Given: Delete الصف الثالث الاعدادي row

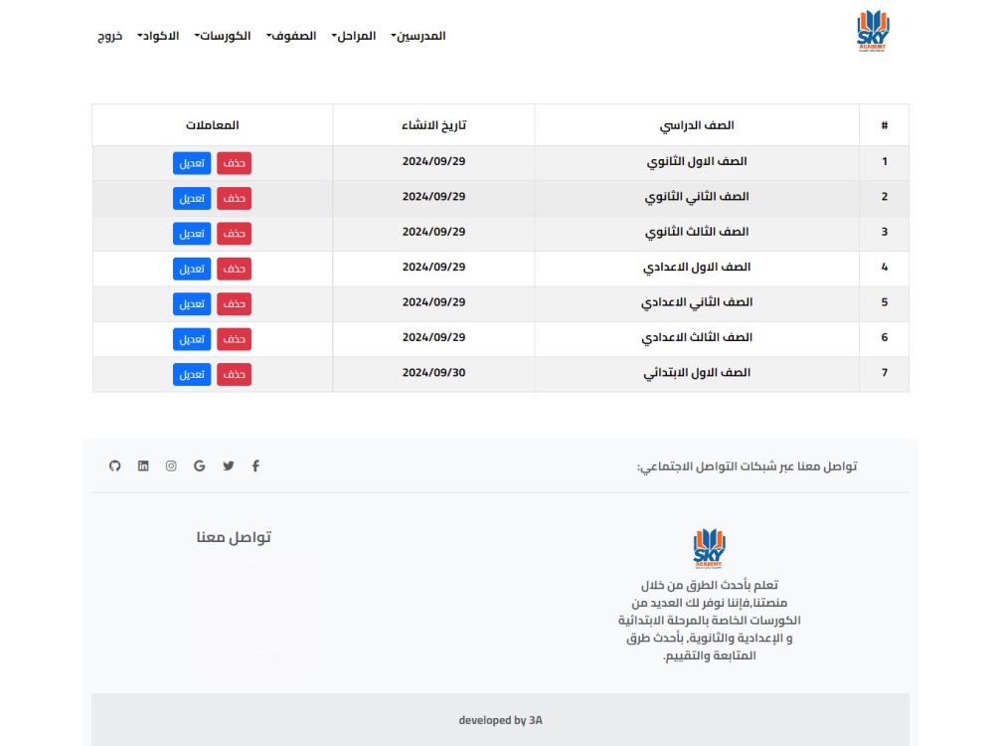Looking at the screenshot, I should coord(234,339).
